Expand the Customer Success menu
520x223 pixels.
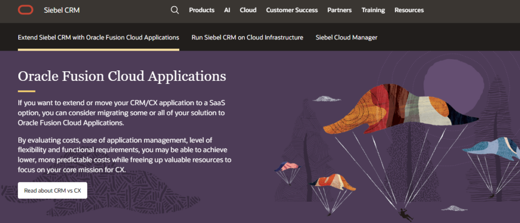pos(292,10)
